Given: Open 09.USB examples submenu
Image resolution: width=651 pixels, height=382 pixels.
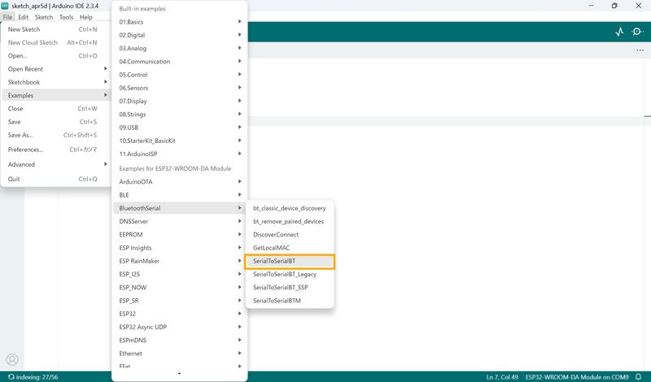Looking at the screenshot, I should pos(179,128).
